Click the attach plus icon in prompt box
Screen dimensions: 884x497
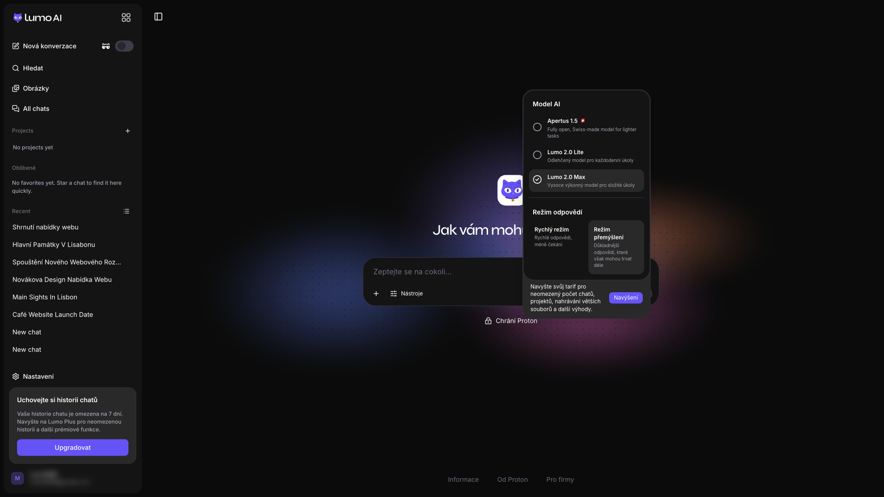click(x=376, y=294)
